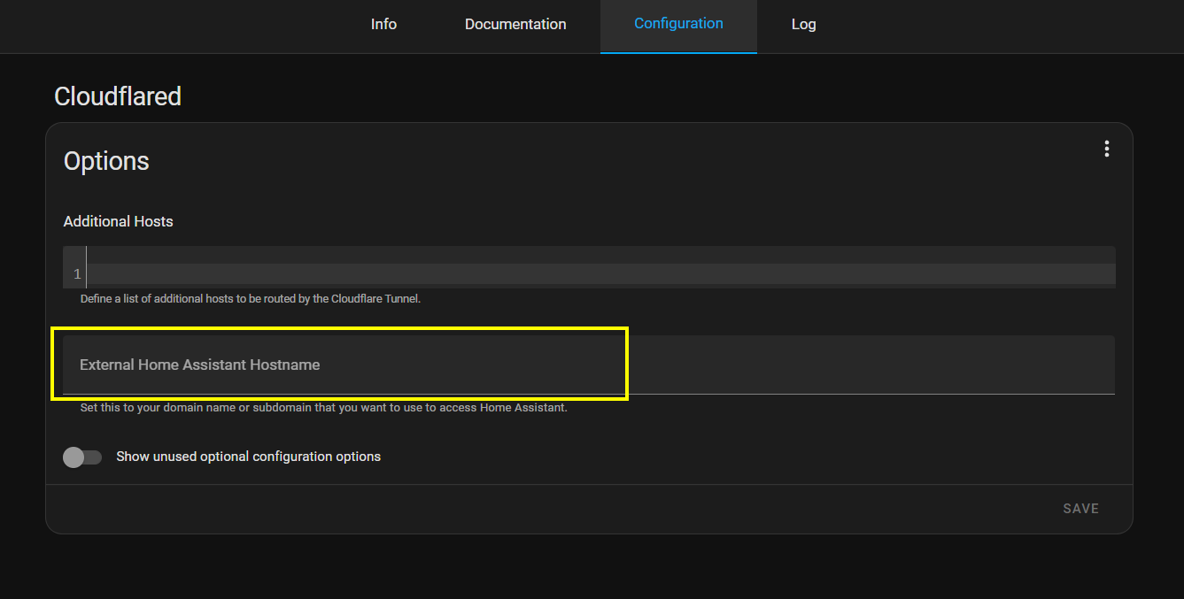
Task: Click the SAVE button
Action: 1080,509
